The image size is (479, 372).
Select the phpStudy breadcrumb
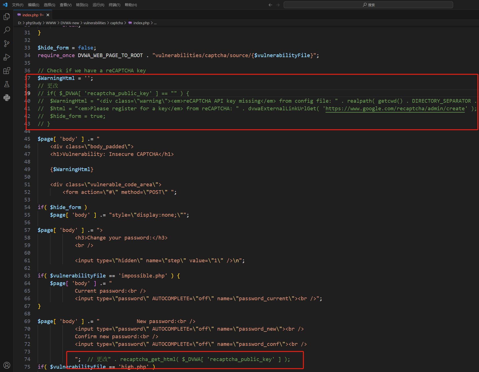[33, 23]
